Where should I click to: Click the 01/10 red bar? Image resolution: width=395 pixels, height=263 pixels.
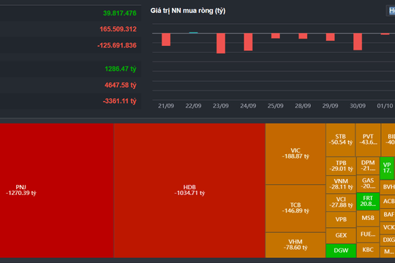(385, 34)
